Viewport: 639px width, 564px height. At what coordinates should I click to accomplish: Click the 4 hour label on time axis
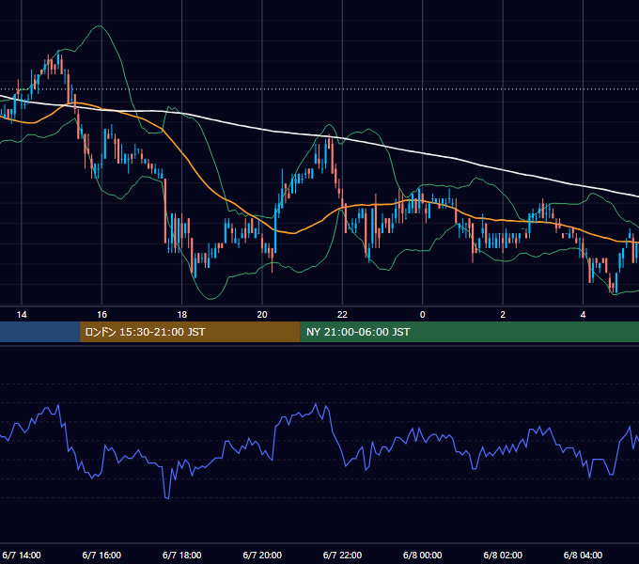pyautogui.click(x=584, y=315)
